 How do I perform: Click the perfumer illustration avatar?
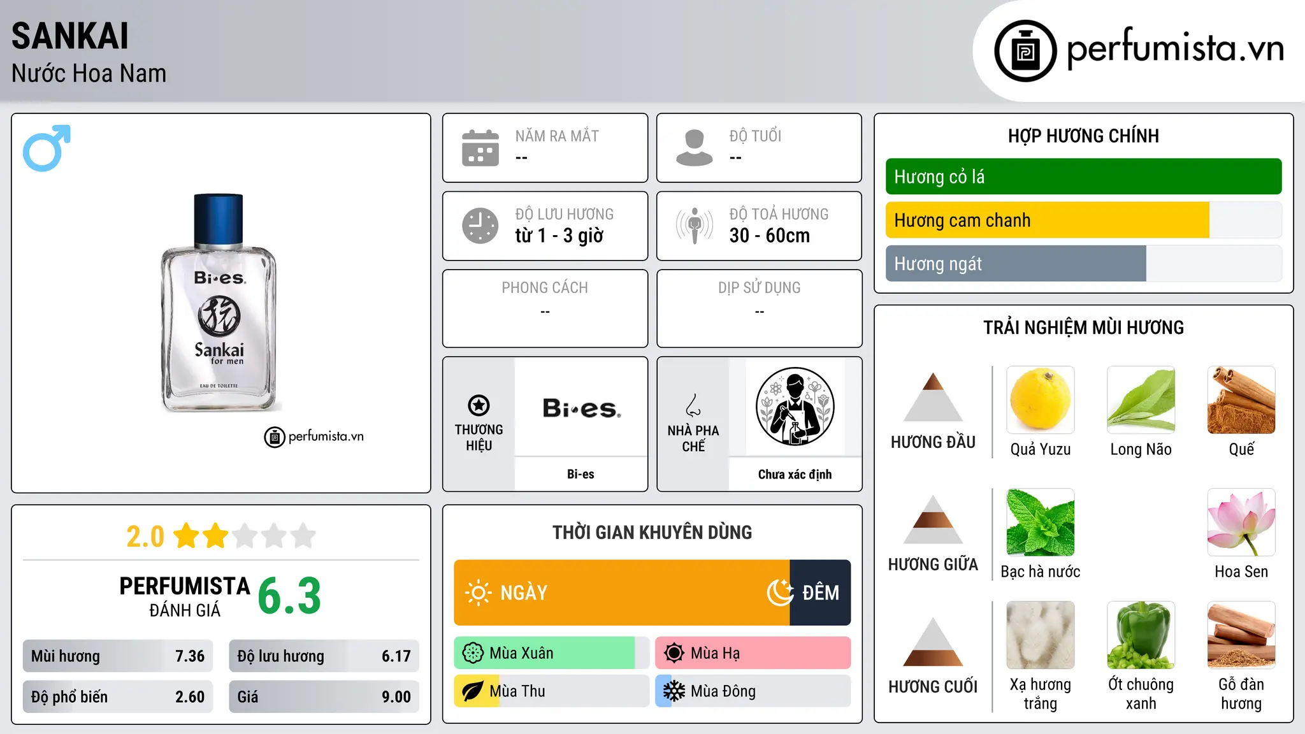pyautogui.click(x=795, y=407)
